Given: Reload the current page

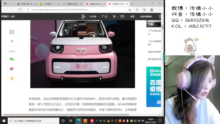Looking at the screenshot, I should click(x=20, y=10).
